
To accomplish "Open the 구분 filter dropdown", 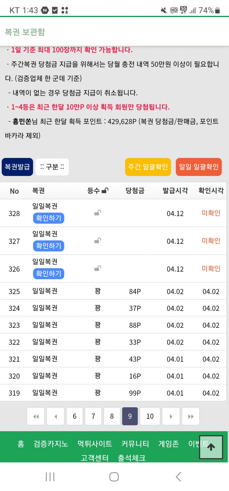I will 52,167.
